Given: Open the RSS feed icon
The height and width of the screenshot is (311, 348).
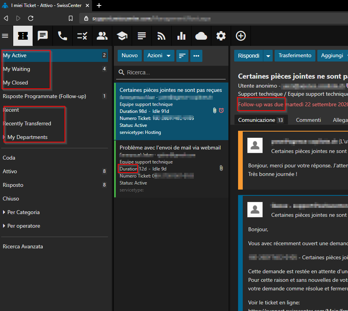Looking at the screenshot, I should pos(162,36).
